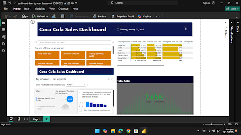The height and width of the screenshot is (135, 241).
Task: Open the Get data icon
Action: pyautogui.click(x=24, y=16)
